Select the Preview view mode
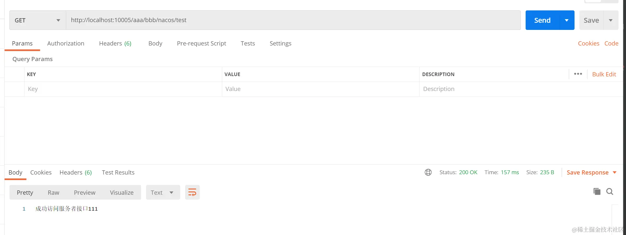626x235 pixels. tap(84, 192)
